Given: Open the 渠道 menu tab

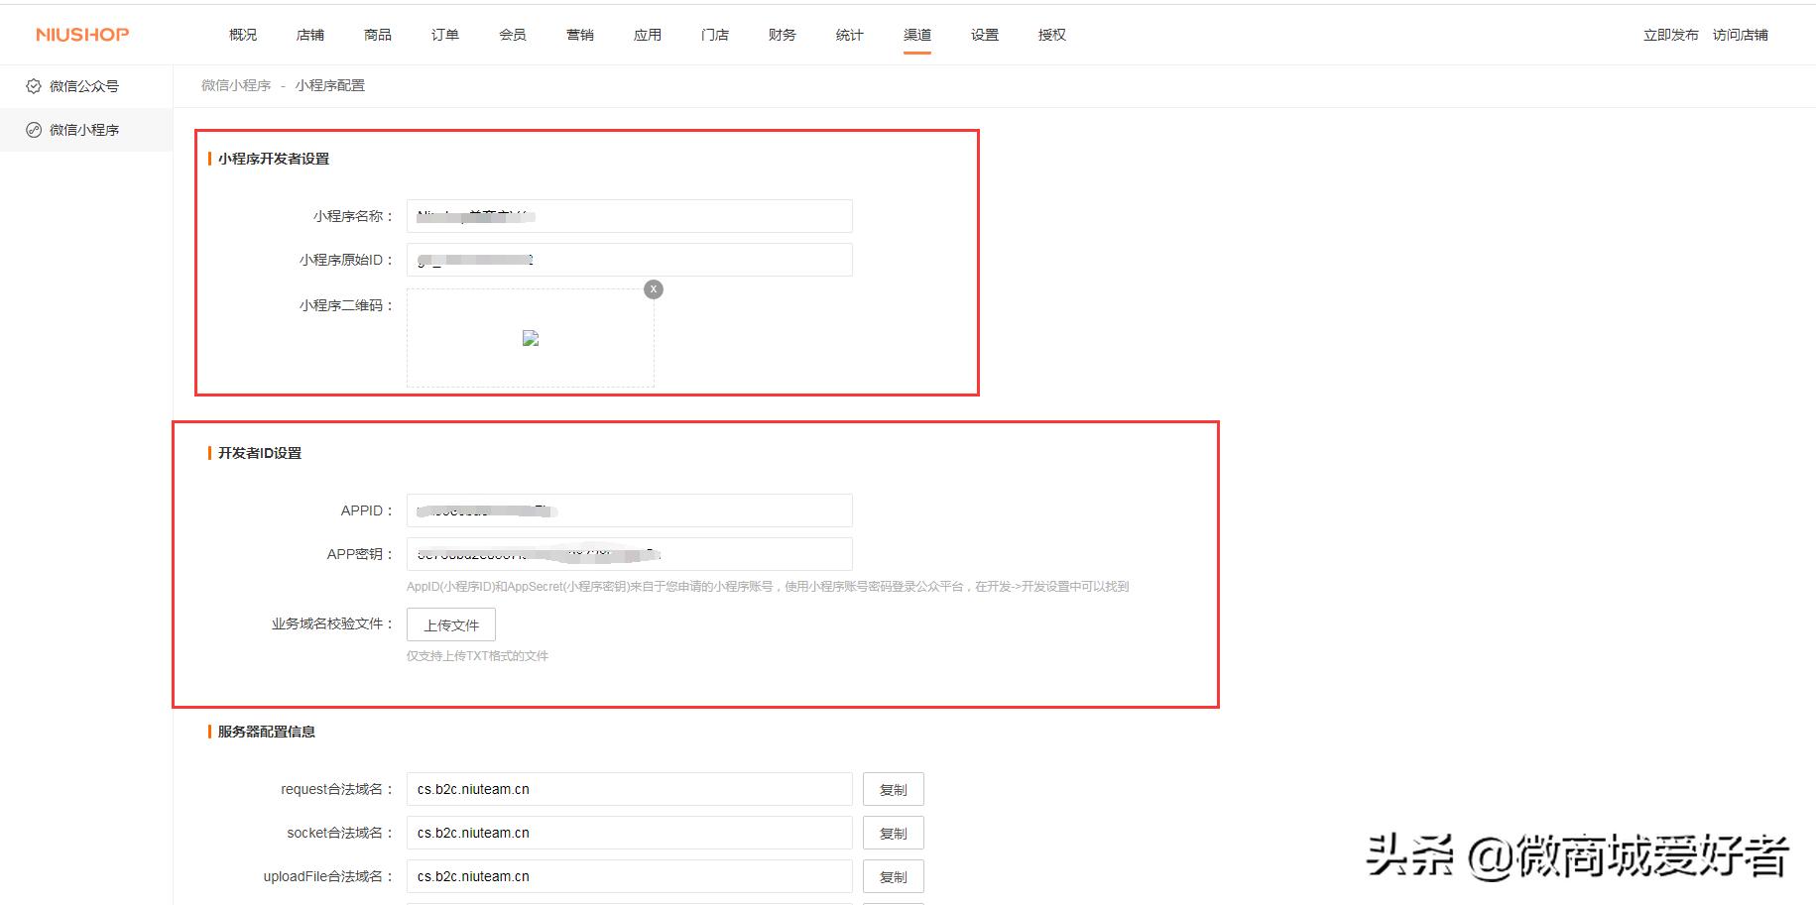Looking at the screenshot, I should coord(915,33).
